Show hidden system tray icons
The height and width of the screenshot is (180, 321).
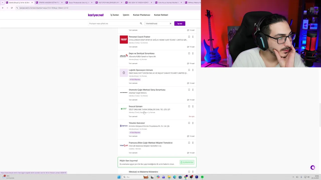coord(293,177)
